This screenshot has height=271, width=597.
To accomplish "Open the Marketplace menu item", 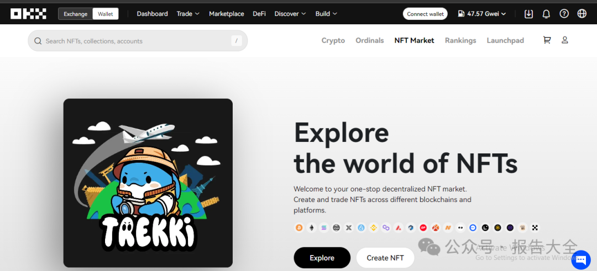I will click(x=227, y=14).
